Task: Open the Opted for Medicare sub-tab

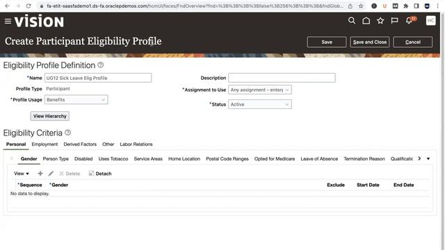Action: click(x=275, y=159)
